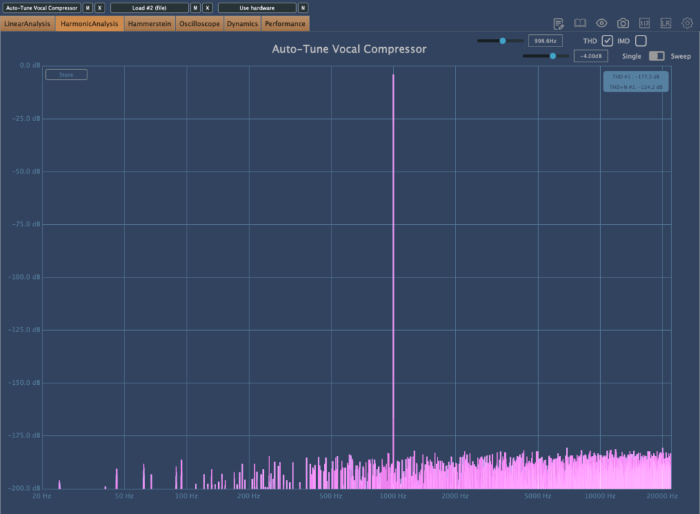
Task: Click the -100.0 dB axis label
Action: pos(24,277)
